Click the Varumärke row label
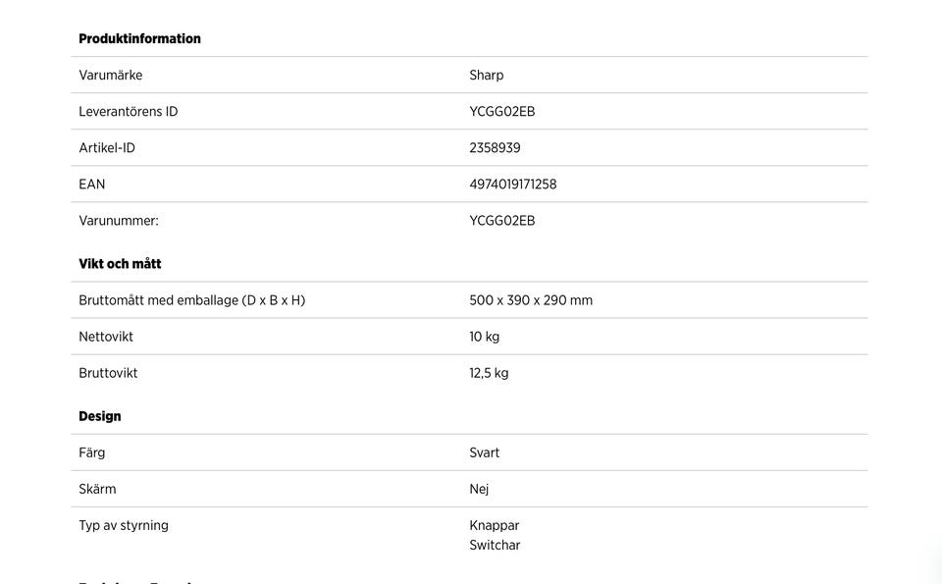 (x=111, y=76)
